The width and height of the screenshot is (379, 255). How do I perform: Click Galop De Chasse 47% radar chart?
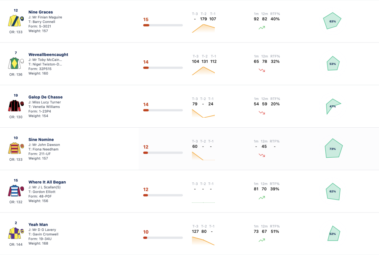[x=333, y=106]
